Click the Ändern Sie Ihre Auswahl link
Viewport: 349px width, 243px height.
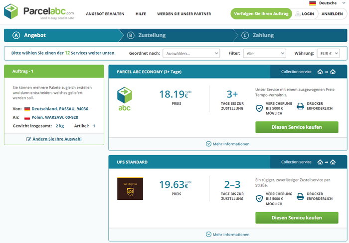pyautogui.click(x=57, y=139)
